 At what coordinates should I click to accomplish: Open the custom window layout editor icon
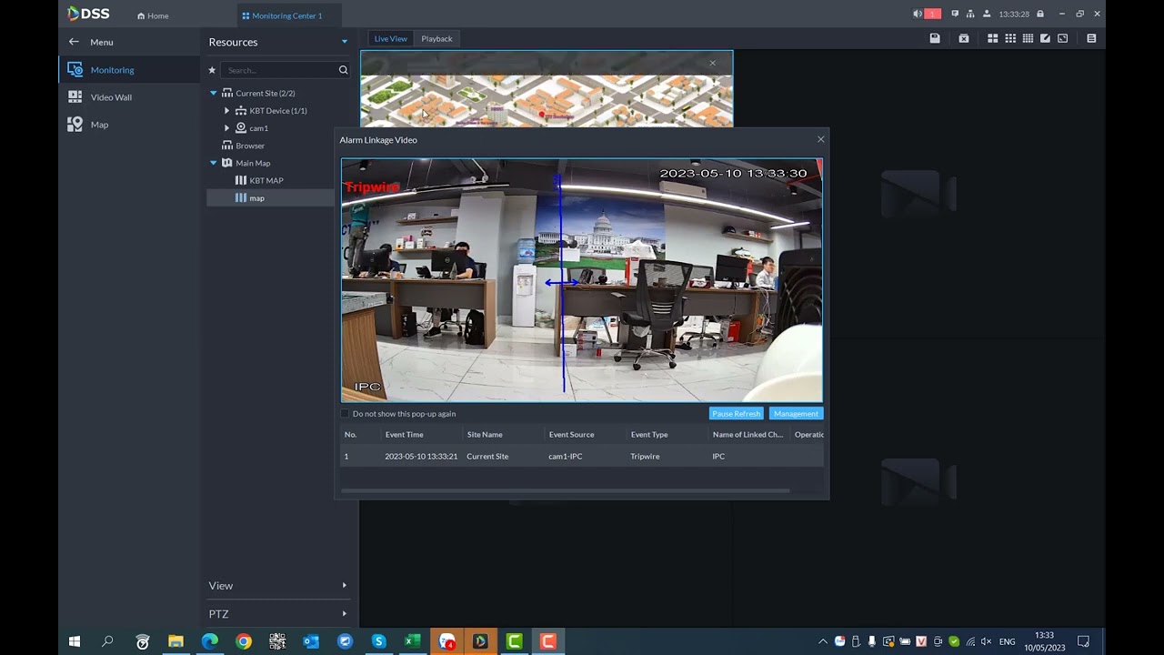pos(1045,38)
